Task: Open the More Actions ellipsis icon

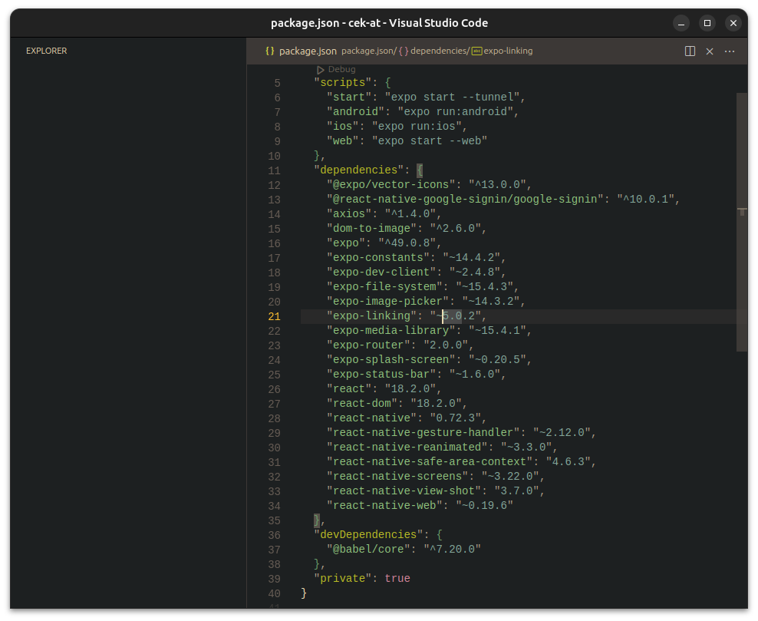Action: pos(729,50)
